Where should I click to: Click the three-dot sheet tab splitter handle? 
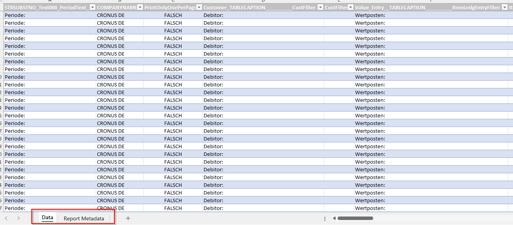pyautogui.click(x=324, y=218)
